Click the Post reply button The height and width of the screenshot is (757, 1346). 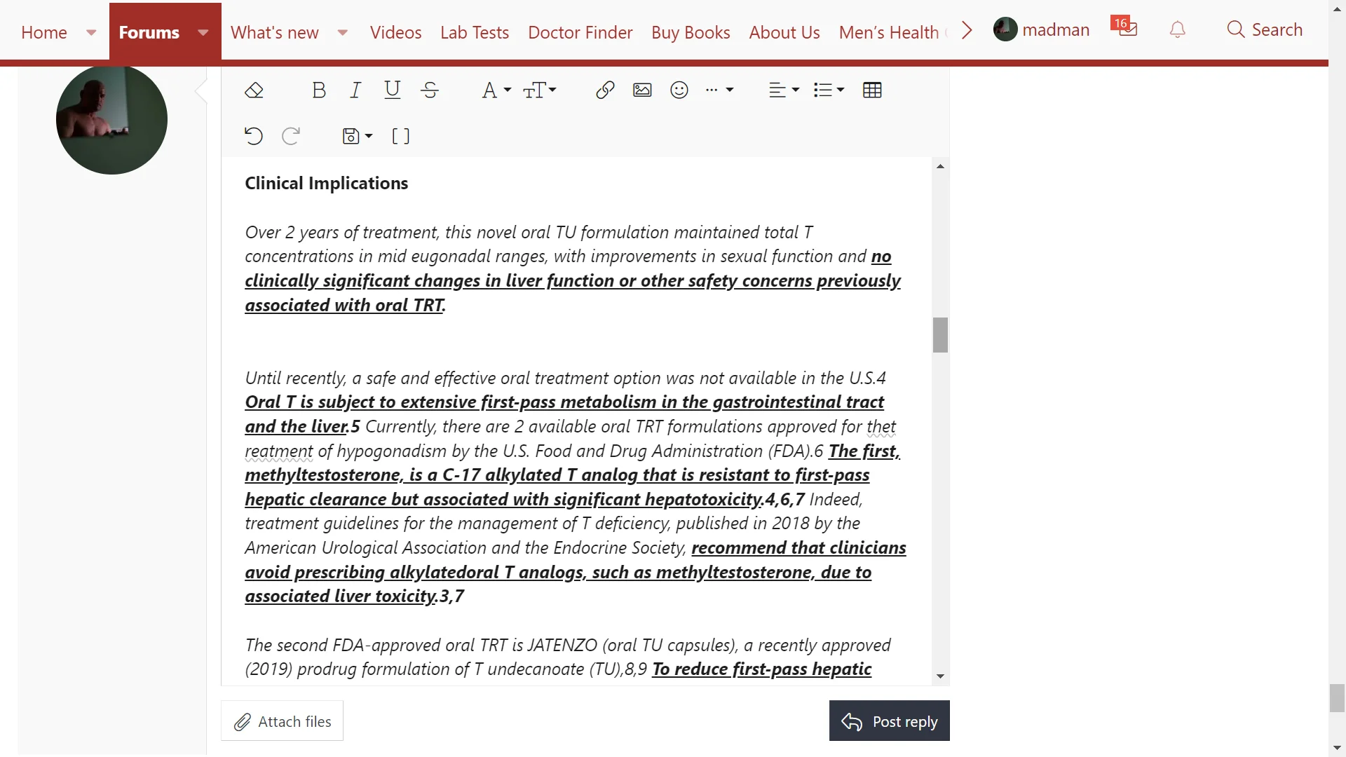pyautogui.click(x=889, y=721)
